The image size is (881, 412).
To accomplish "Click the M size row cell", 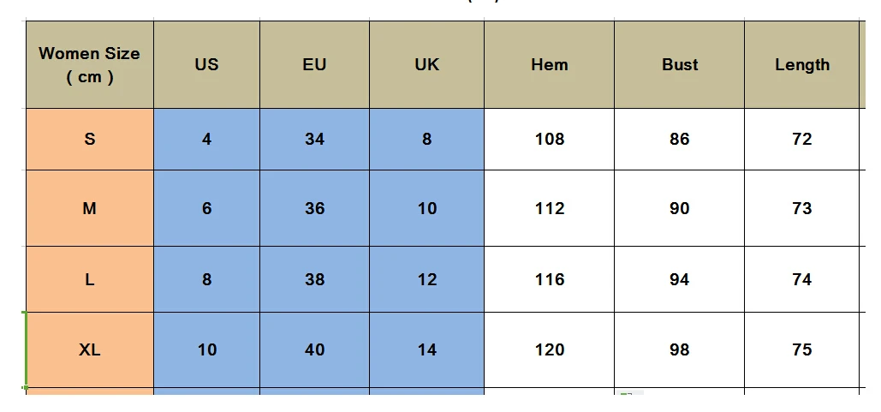I will [x=89, y=208].
